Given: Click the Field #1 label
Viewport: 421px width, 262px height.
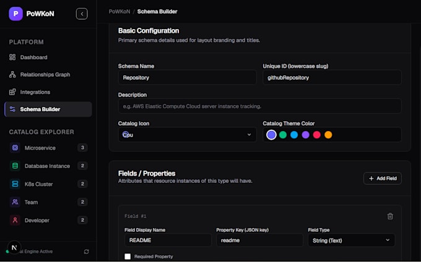Looking at the screenshot, I should pyautogui.click(x=136, y=216).
